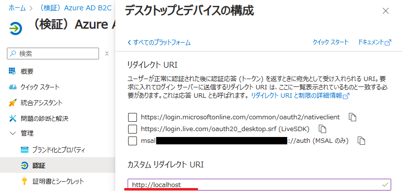Viewport: 402px width, 191px height.
Task: Click the custom redirect URI field with http://localhost
Action: click(259, 184)
